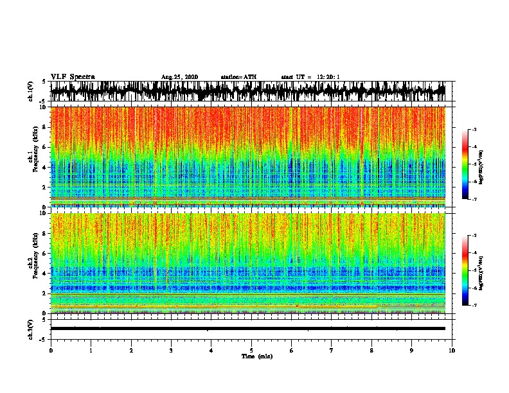Click the ch.3 flat waveform trace

(247, 329)
